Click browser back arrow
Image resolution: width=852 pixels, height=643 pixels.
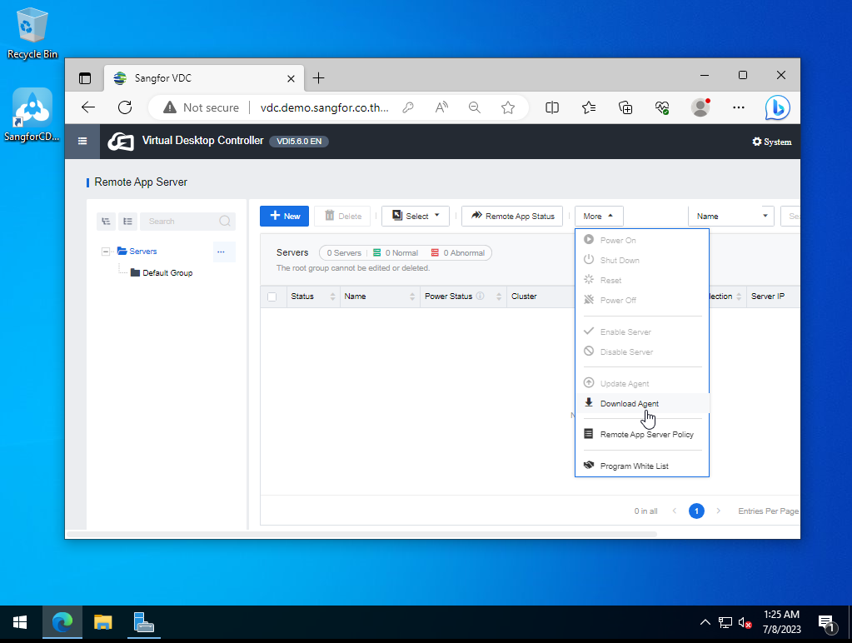88,107
